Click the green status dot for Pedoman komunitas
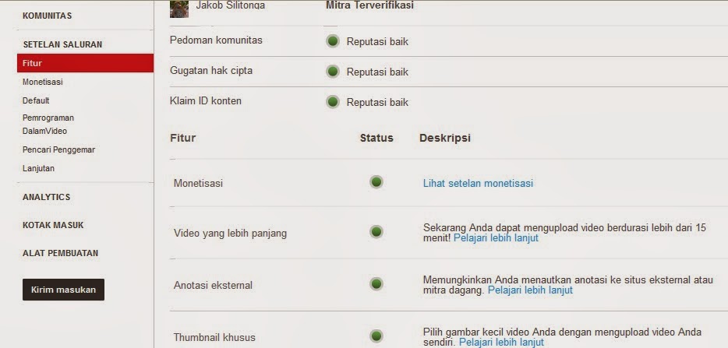Viewport: 728px width, 348px height. tap(332, 40)
